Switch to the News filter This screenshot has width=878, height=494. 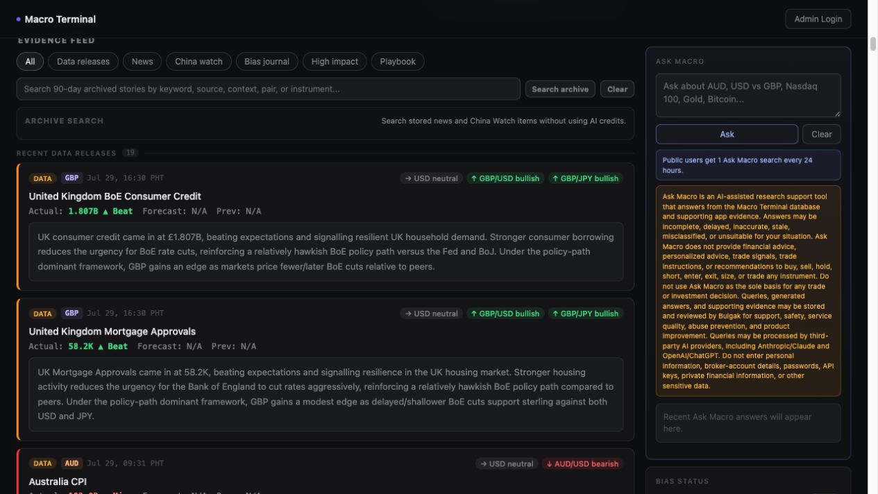(142, 61)
